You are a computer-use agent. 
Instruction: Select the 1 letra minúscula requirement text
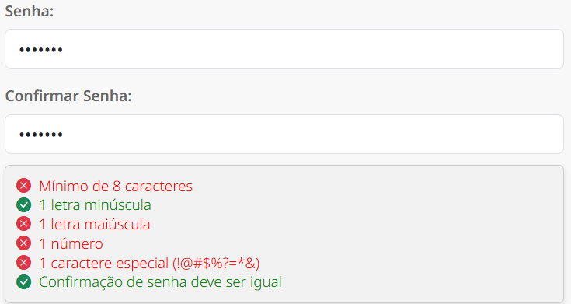(95, 204)
